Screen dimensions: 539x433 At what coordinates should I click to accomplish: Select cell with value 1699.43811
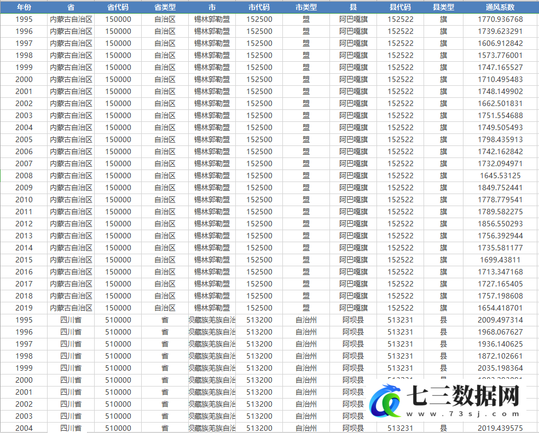[x=501, y=260]
